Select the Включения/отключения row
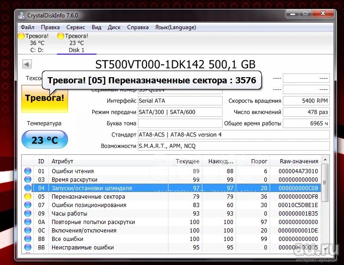The height and width of the screenshot is (265, 344). click(171, 230)
